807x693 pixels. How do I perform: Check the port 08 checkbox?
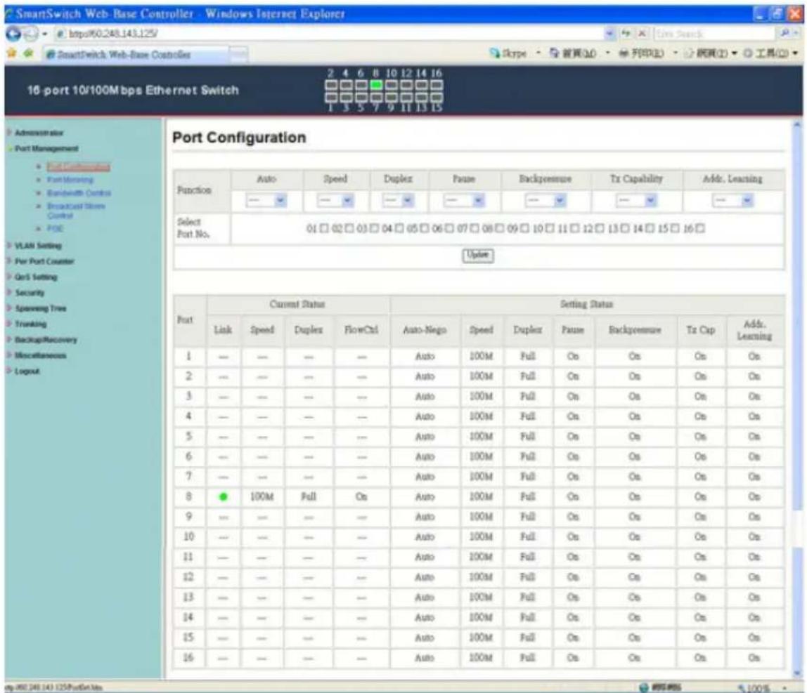(x=499, y=228)
